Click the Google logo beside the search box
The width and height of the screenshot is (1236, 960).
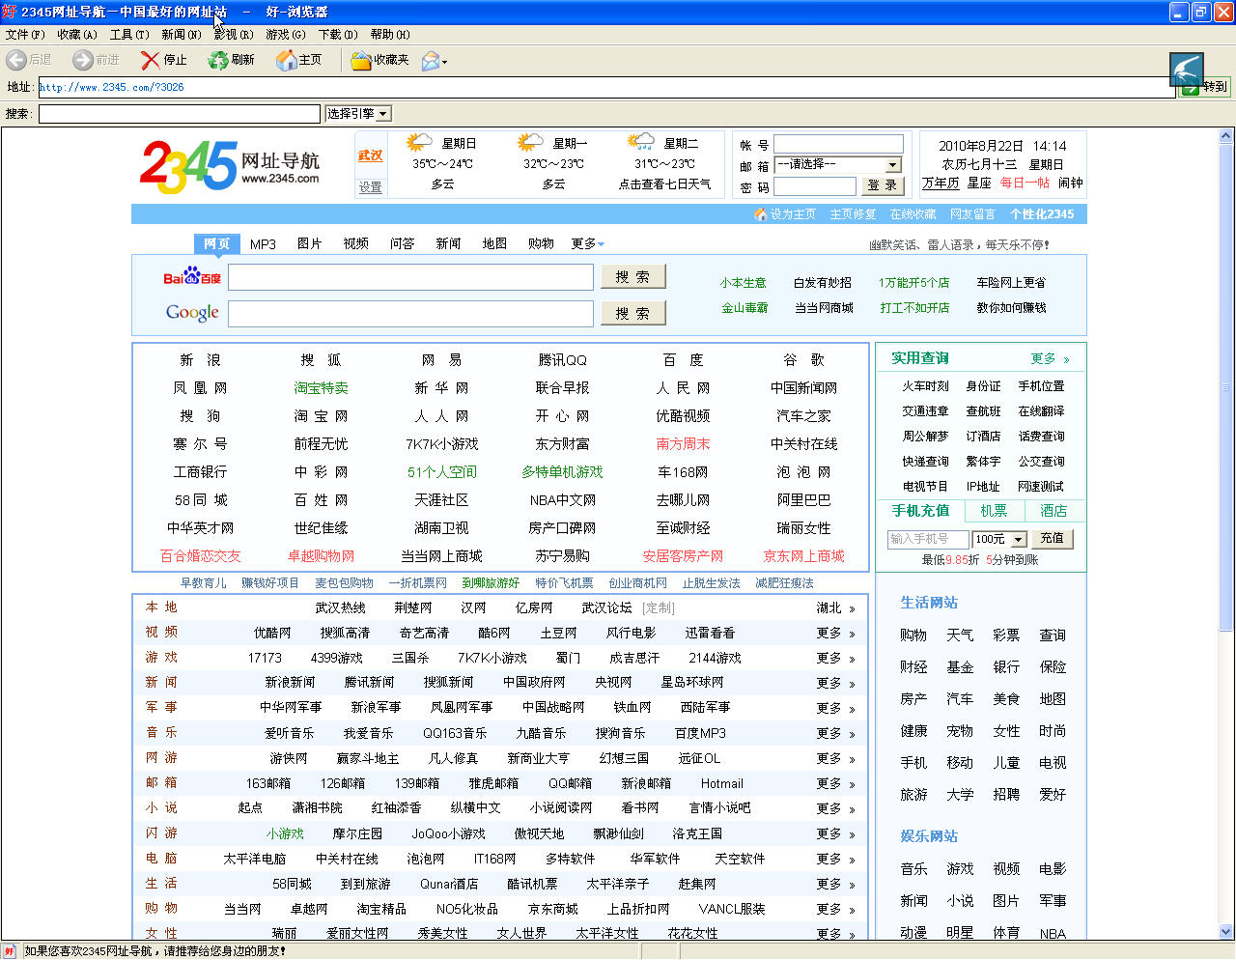192,313
